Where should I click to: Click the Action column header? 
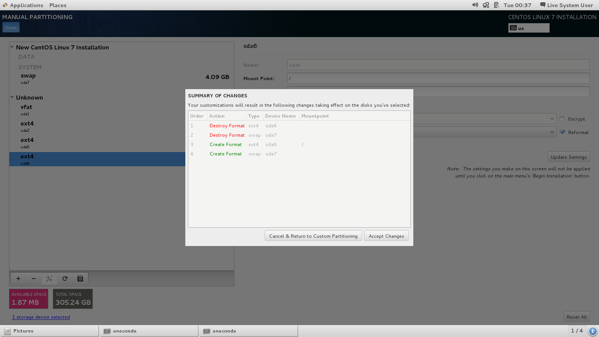(227, 116)
